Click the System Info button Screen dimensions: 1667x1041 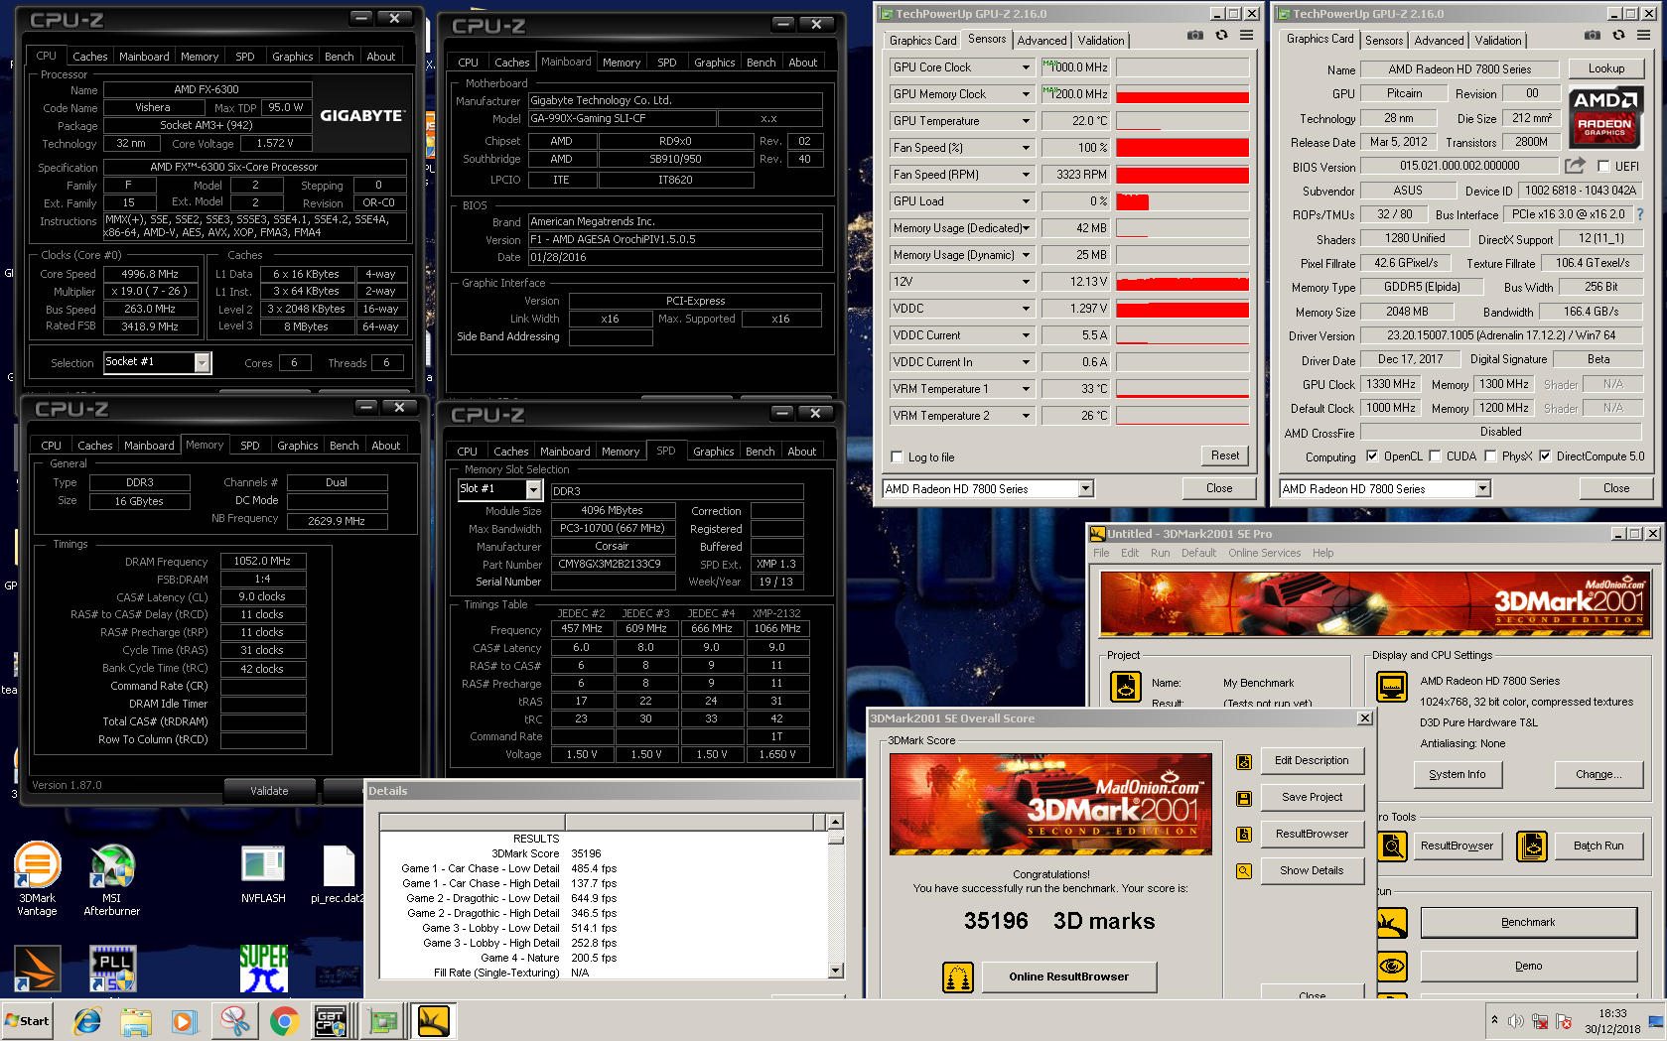pos(1458,775)
